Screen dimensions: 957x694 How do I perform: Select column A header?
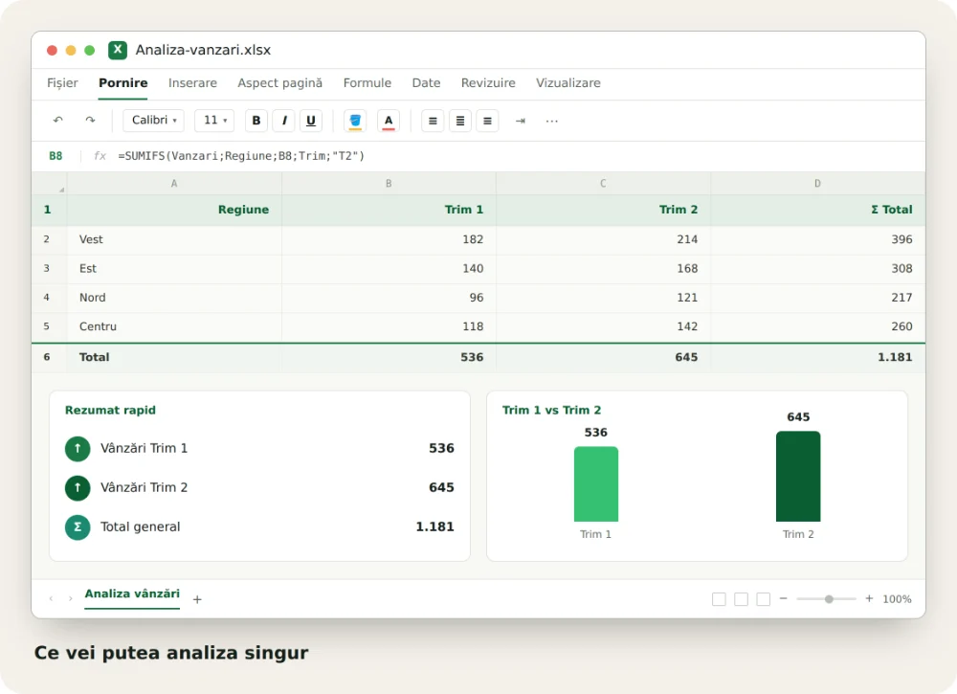point(174,184)
